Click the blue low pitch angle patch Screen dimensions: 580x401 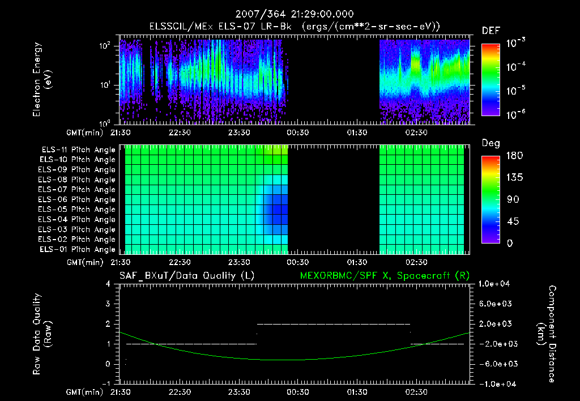(276, 210)
